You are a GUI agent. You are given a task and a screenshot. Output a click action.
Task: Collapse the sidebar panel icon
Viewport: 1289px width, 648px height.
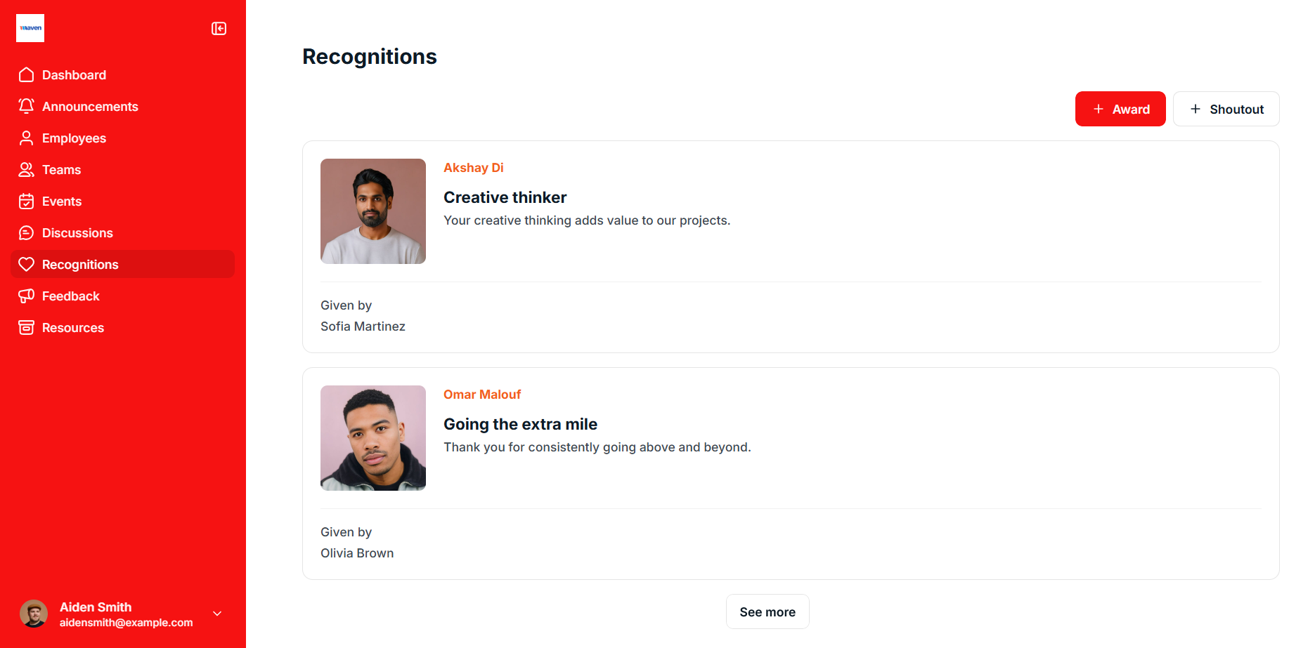219,29
